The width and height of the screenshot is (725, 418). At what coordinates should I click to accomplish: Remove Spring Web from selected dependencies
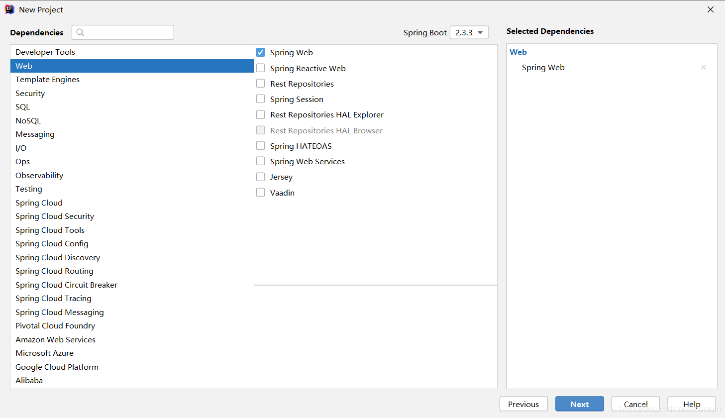point(704,67)
